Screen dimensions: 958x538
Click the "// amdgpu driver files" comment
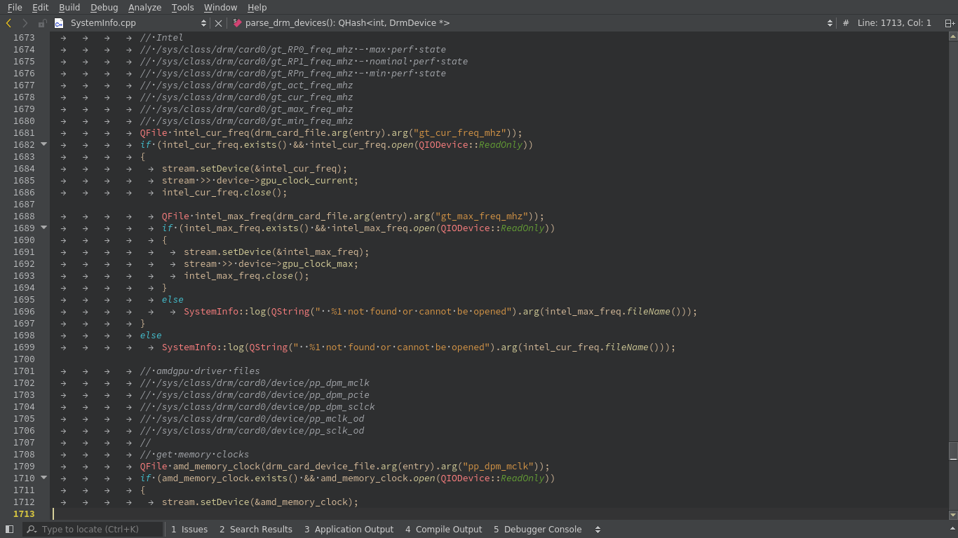pos(200,371)
